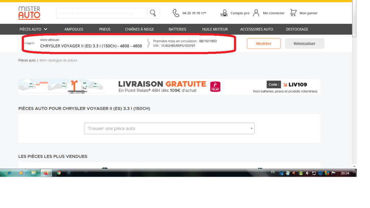Click the FR language indicator
This screenshot has height=208, width=370.
[x=273, y=172]
